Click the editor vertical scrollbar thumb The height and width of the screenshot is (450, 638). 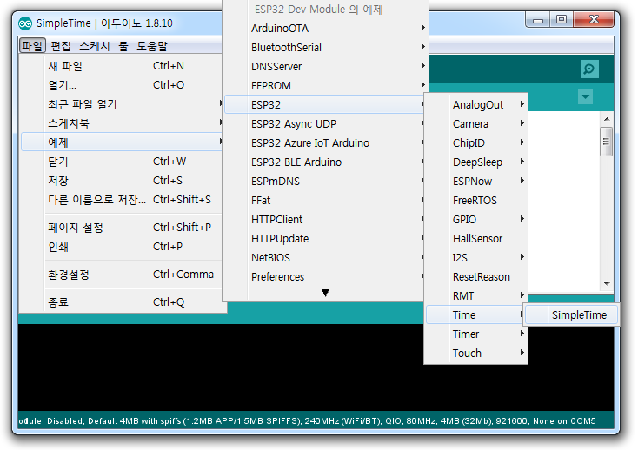pos(606,142)
